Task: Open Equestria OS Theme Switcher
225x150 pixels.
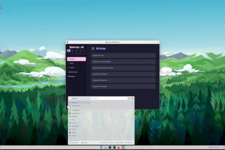Action: 123,61
